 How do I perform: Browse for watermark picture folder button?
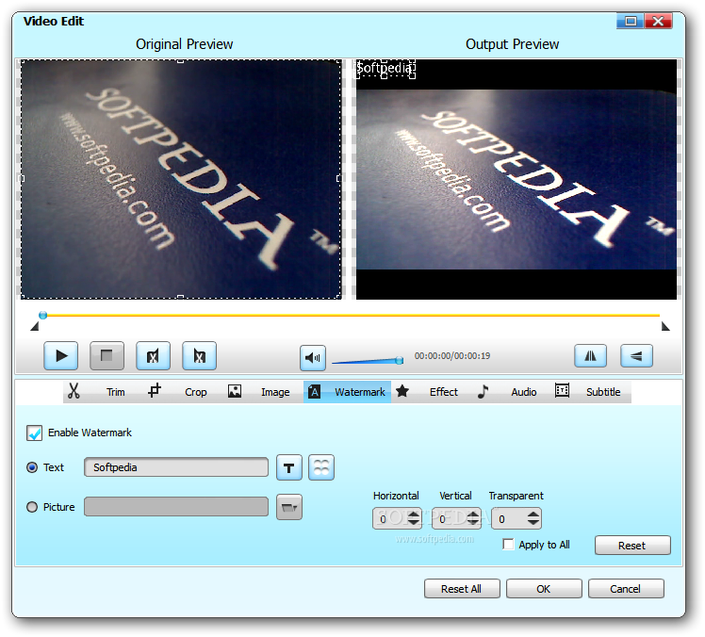tap(289, 507)
